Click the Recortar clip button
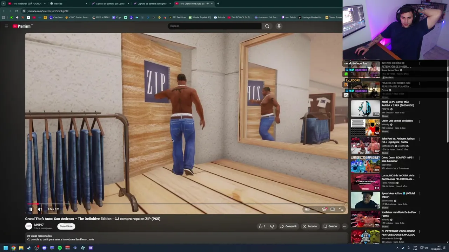The height and width of the screenshot is (252, 449). [310, 226]
